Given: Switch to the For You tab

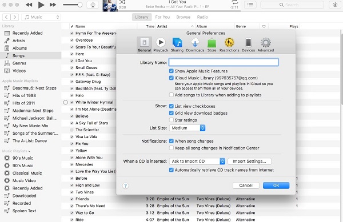Looking at the screenshot, I should (x=162, y=17).
